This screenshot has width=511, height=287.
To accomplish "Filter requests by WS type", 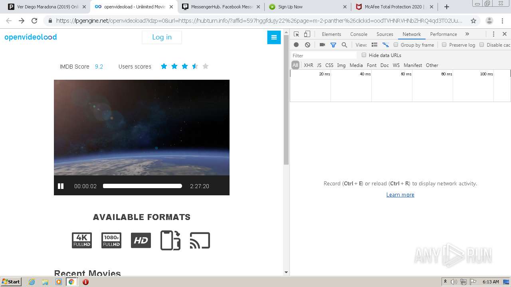I will click(x=396, y=65).
